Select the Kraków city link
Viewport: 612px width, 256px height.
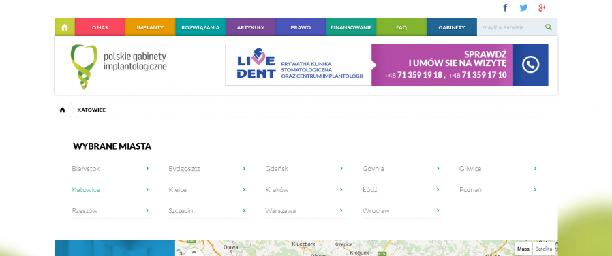(x=277, y=190)
